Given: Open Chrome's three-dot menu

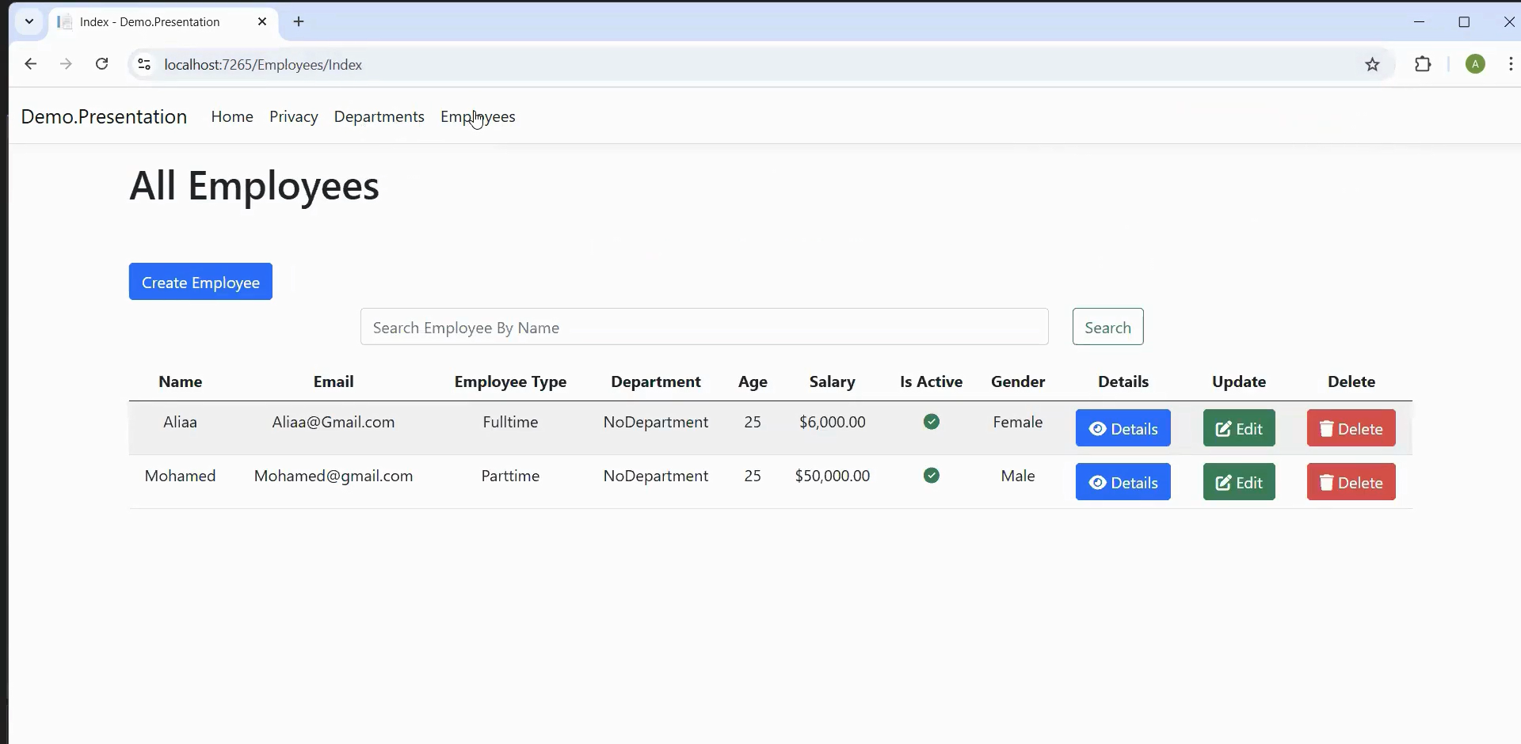Looking at the screenshot, I should [1511, 64].
